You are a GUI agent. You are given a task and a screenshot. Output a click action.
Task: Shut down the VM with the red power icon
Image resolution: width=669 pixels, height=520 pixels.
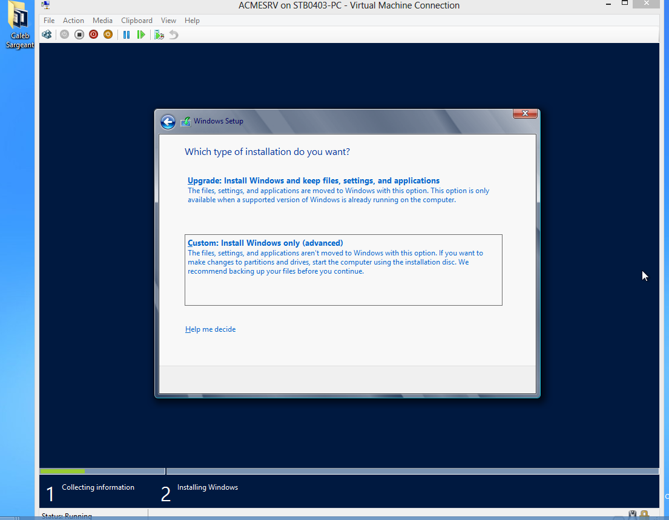coord(93,35)
